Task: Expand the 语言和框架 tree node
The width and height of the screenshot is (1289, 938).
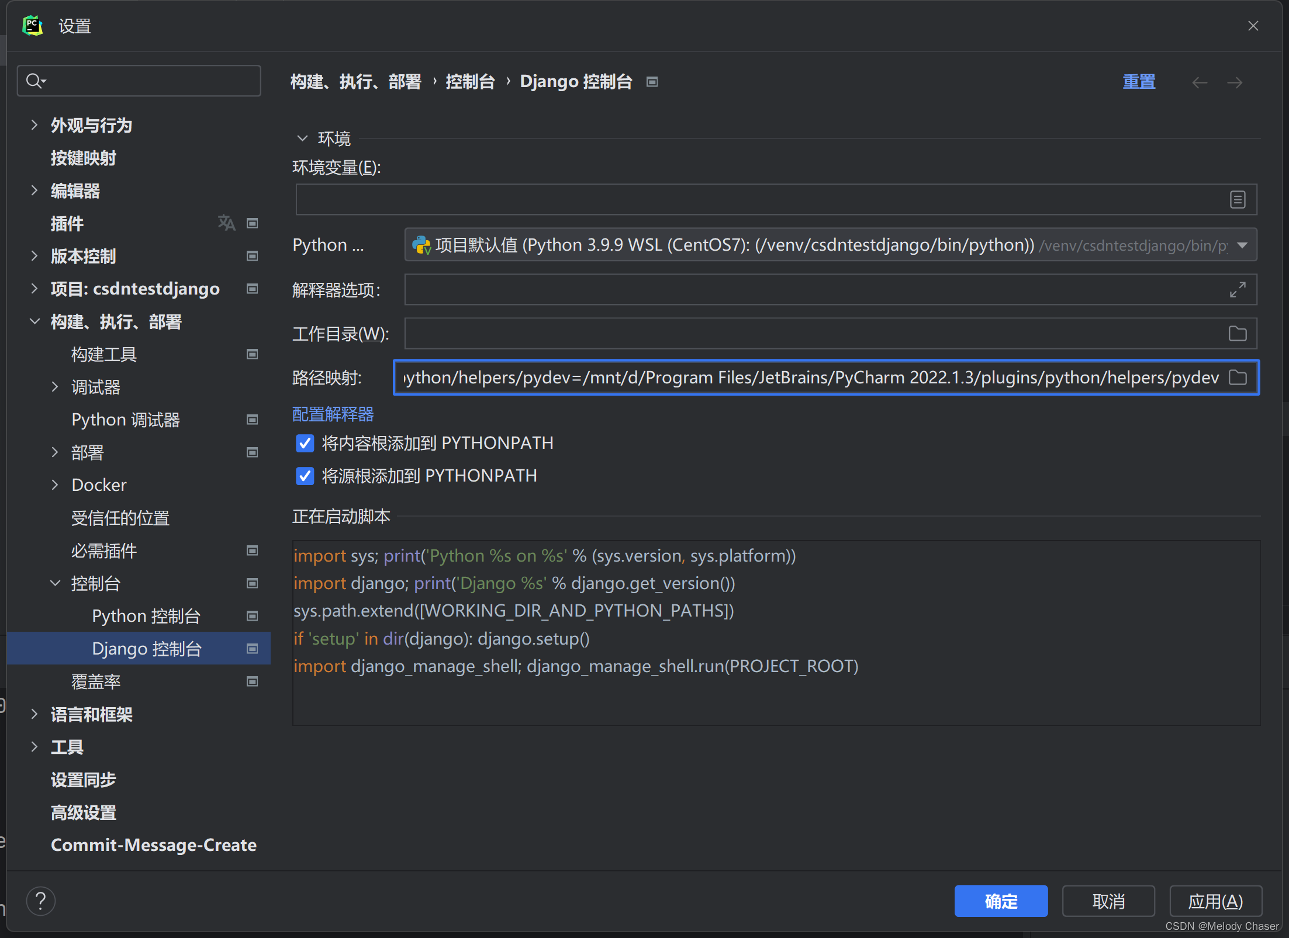Action: pyautogui.click(x=34, y=714)
